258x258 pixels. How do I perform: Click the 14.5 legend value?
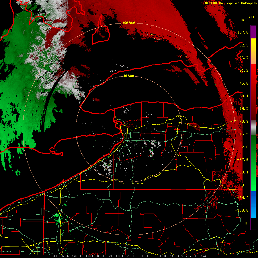pyautogui.click(x=244, y=109)
